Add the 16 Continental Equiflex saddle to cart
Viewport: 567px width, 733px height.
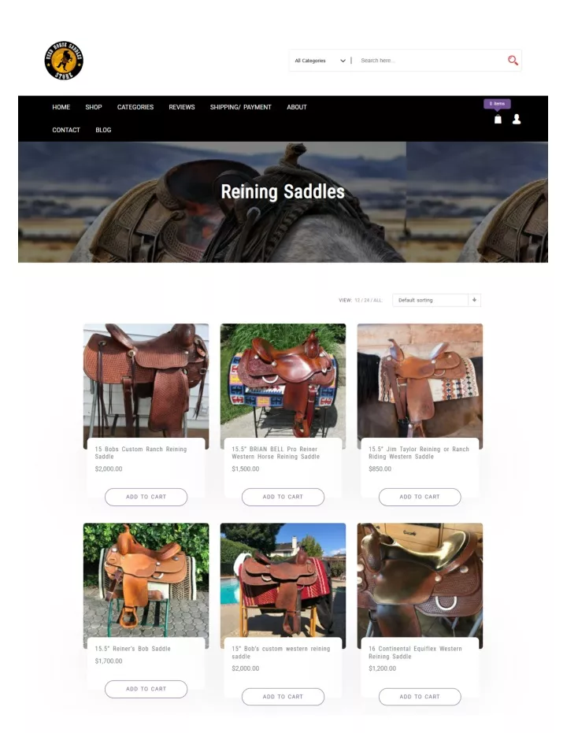420,697
